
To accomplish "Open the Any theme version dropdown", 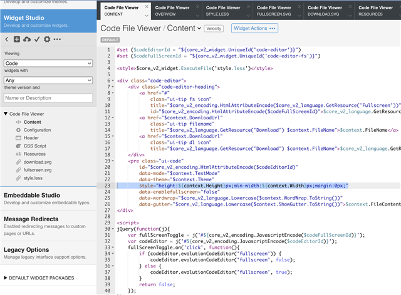I will [x=48, y=81].
